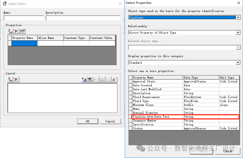
Task: Click OK in Select Properties dialog
Action: [201, 151]
